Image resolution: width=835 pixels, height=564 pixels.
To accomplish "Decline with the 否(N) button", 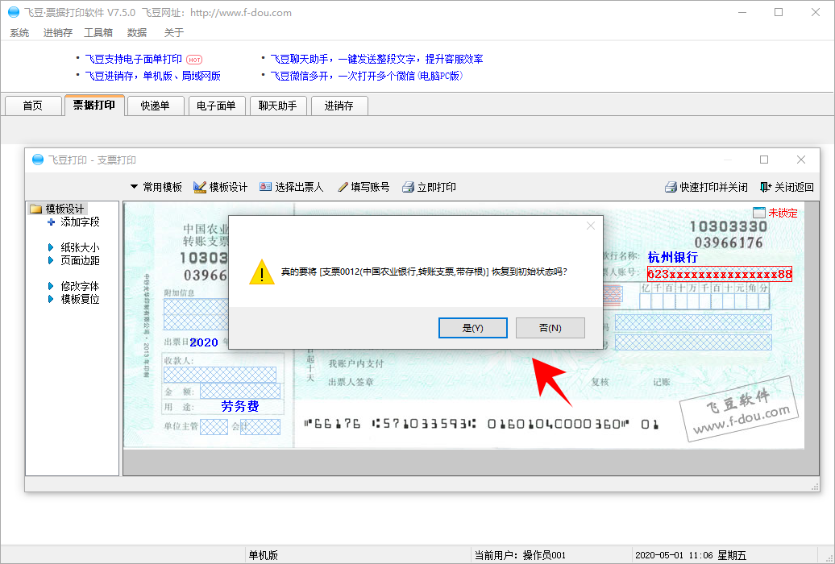I will pos(550,328).
